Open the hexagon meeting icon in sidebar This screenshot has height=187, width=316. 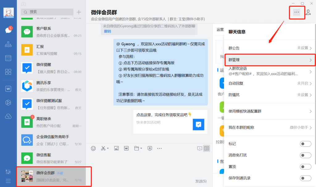coord(8,103)
